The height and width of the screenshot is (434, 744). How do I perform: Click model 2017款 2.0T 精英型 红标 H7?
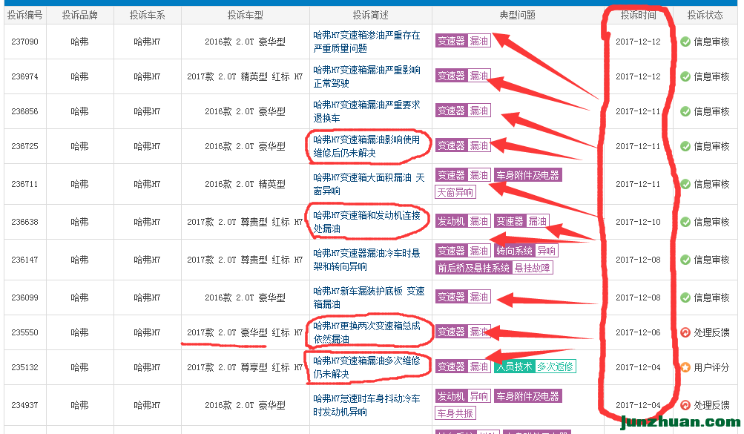click(245, 76)
